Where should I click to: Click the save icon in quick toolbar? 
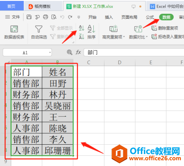pos(29,17)
